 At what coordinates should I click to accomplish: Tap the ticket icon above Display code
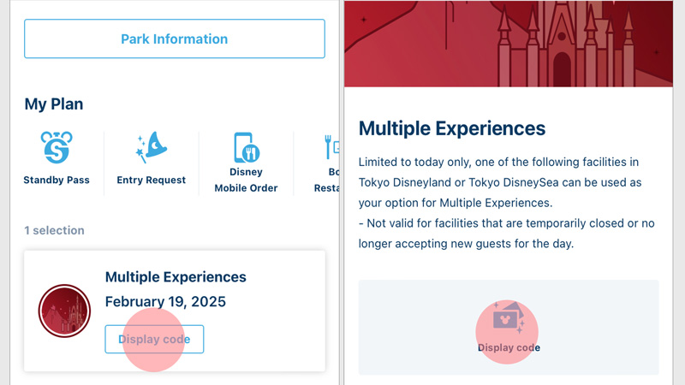coord(509,318)
